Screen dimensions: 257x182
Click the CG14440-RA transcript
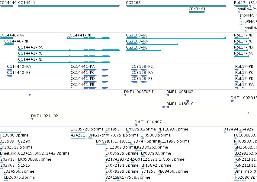point(6,38)
